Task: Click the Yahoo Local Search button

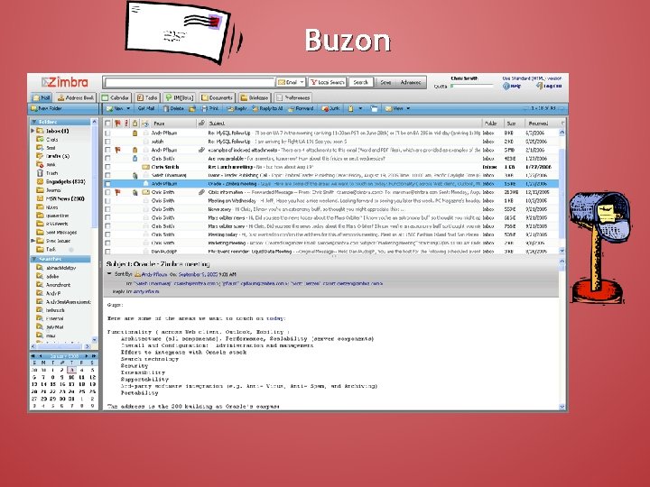Action: (328, 82)
